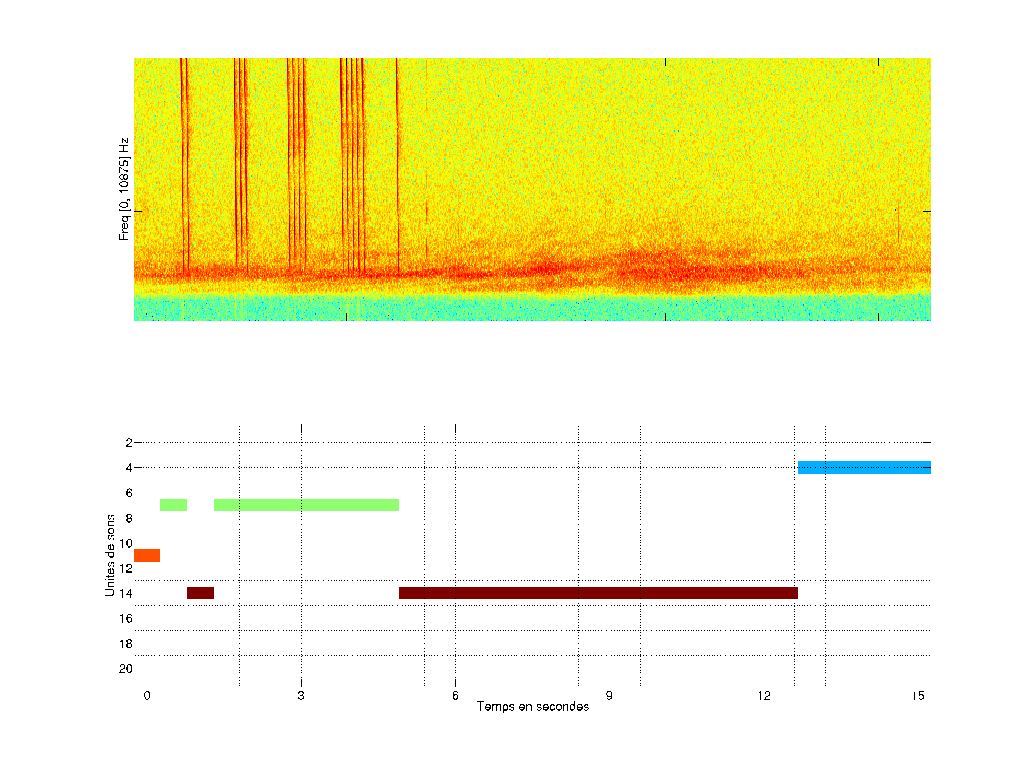Click the x-axis tick label 12

pos(764,696)
